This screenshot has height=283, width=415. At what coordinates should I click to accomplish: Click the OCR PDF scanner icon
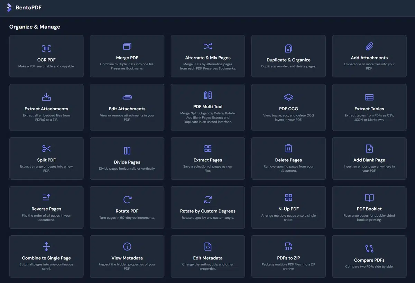46,48
